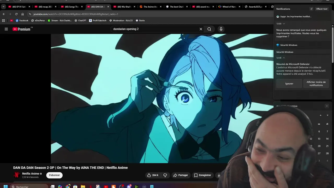Click the Partager share button
The width and height of the screenshot is (334, 188).
coord(181,175)
